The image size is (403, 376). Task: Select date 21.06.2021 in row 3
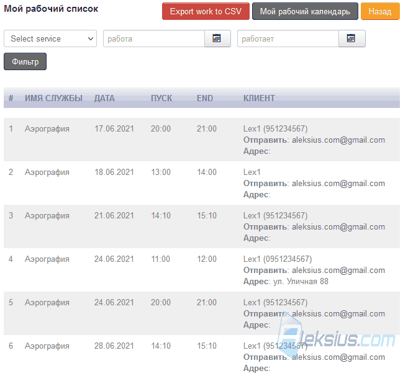pos(114,215)
